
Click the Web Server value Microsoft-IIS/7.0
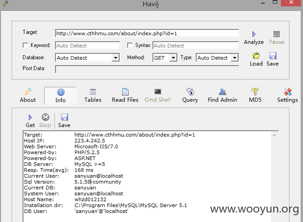click(96, 146)
